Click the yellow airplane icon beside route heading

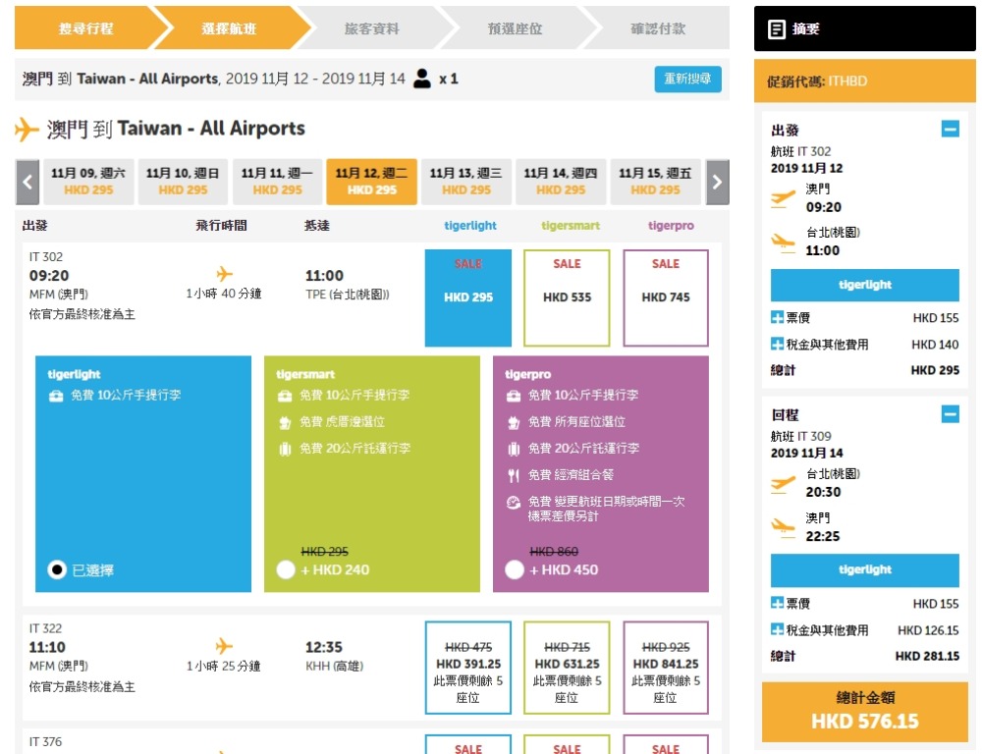27,130
